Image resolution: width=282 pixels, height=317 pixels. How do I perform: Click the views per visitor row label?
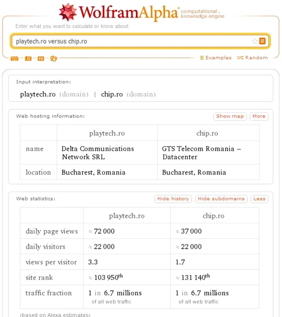tap(51, 262)
